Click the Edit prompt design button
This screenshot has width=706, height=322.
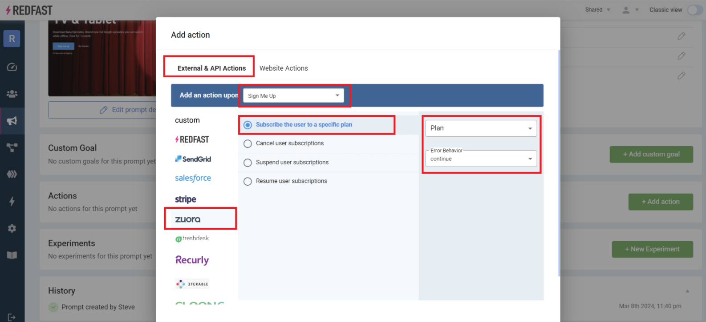(x=102, y=110)
